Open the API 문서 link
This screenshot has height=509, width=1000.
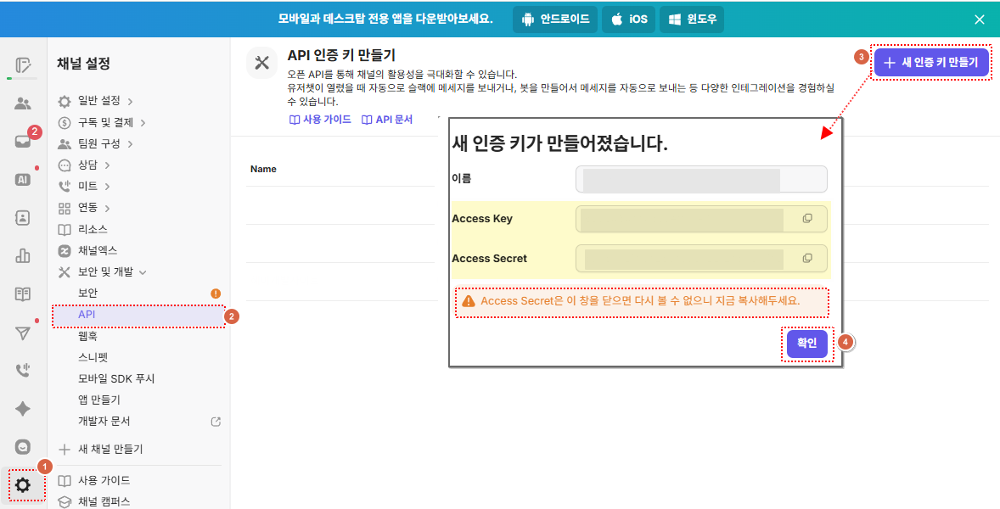coord(387,120)
